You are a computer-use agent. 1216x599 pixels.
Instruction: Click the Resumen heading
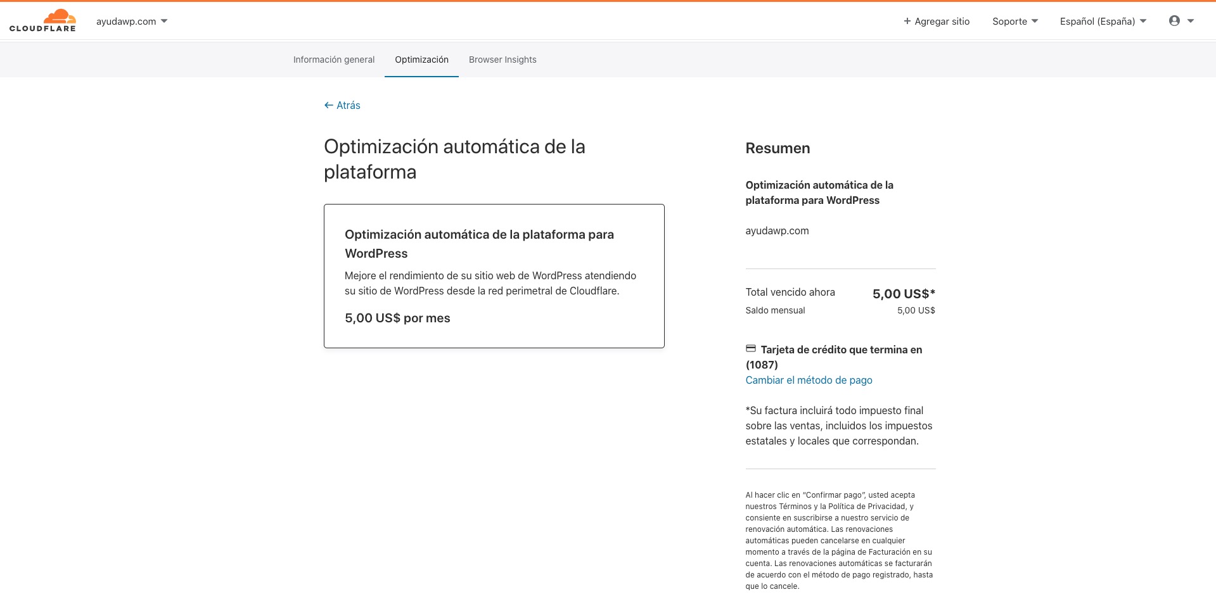click(778, 148)
